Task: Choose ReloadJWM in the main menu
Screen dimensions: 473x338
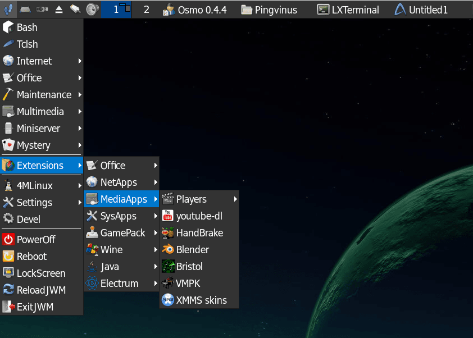Action: click(42, 290)
